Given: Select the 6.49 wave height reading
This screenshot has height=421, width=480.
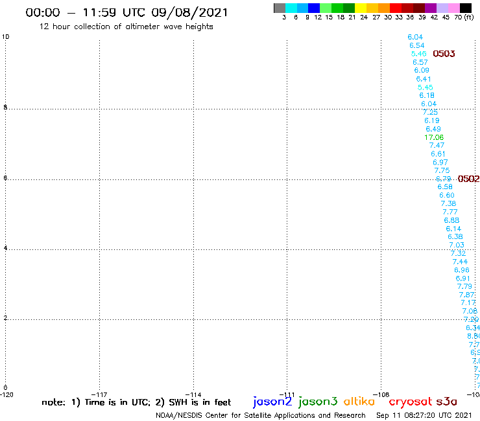Looking at the screenshot, I should click(x=433, y=129).
